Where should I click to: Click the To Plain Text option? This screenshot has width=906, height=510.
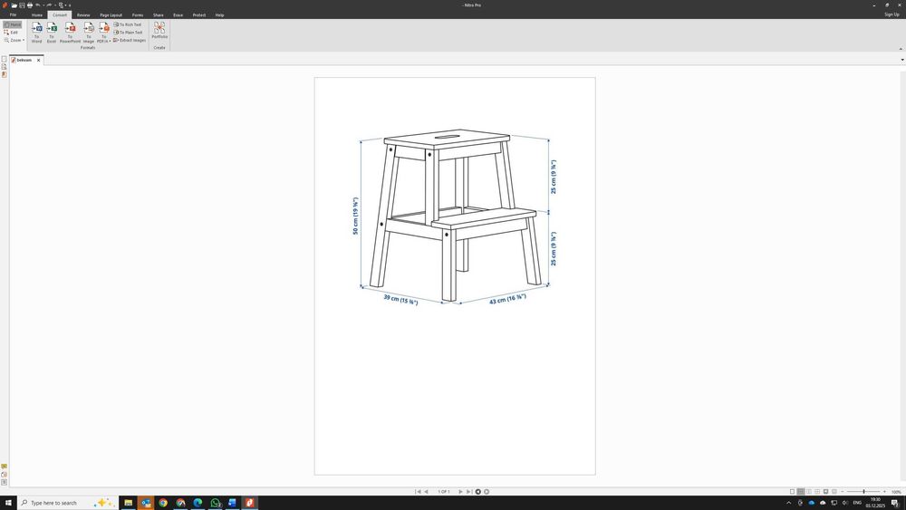point(128,33)
